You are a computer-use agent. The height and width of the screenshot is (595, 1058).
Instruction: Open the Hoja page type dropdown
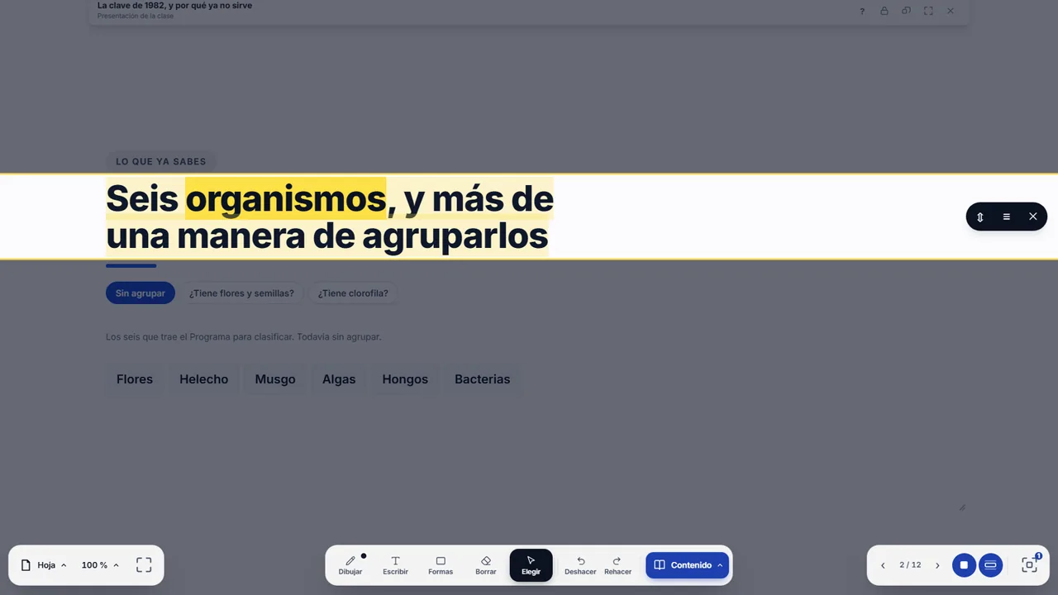(44, 565)
